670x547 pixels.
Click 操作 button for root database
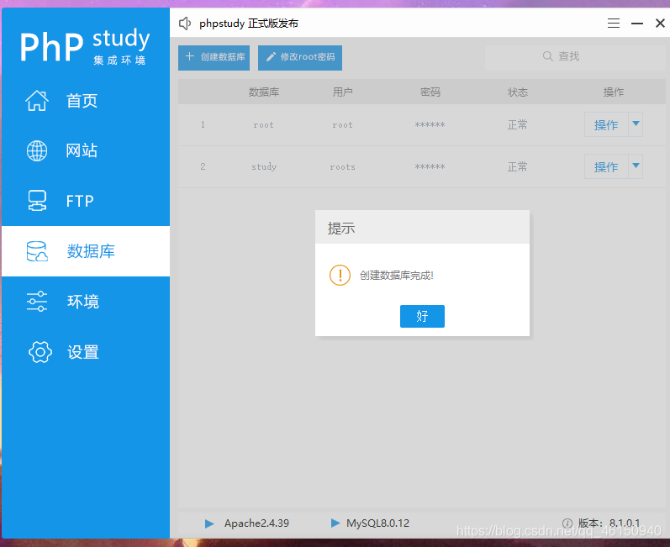point(606,124)
